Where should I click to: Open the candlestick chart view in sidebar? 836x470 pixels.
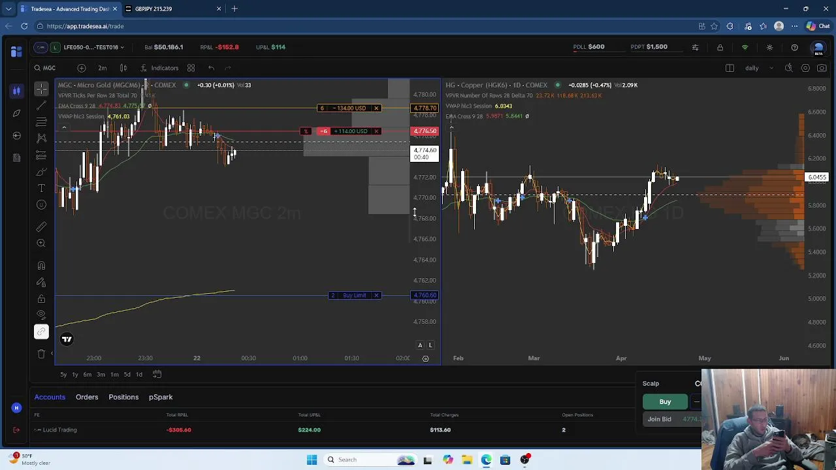coord(16,91)
